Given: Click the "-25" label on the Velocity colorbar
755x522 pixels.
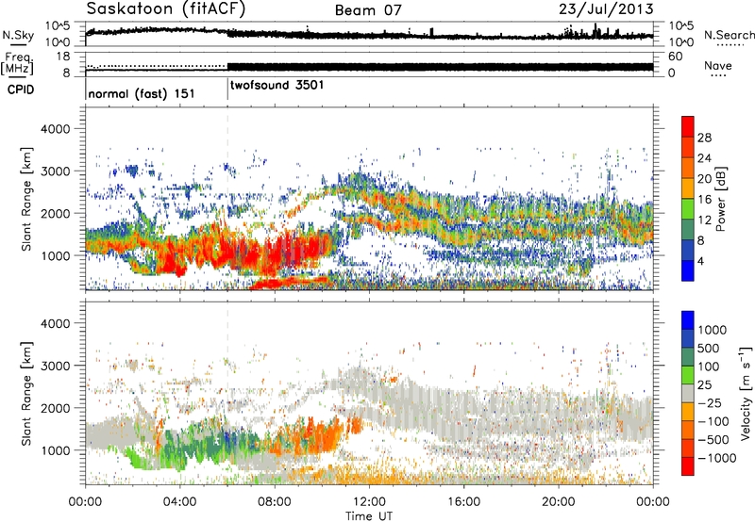Looking at the screenshot, I should click(x=710, y=403).
